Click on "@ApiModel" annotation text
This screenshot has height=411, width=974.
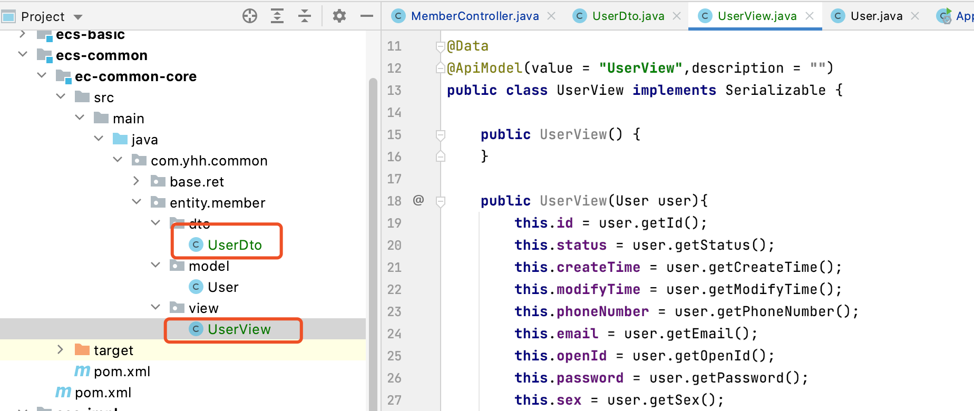[x=484, y=68]
